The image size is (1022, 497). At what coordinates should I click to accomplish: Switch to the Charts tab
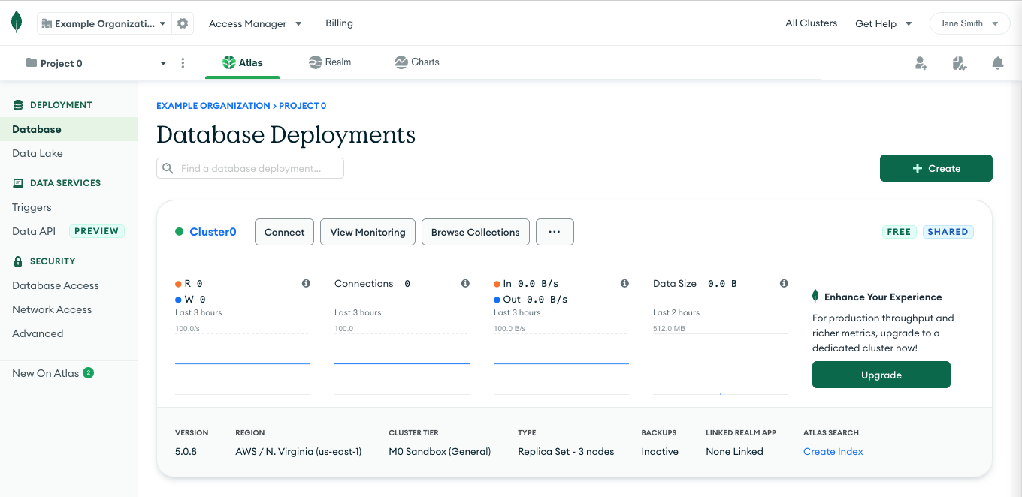pos(417,62)
